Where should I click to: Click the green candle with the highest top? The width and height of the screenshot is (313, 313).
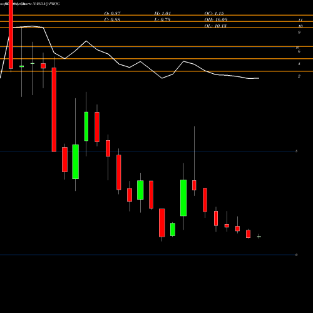(x=86, y=126)
